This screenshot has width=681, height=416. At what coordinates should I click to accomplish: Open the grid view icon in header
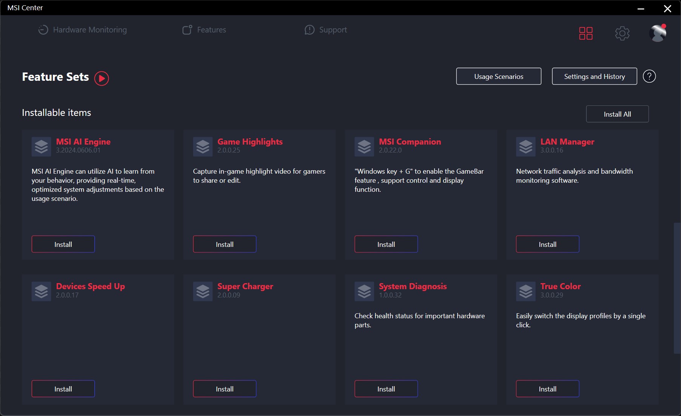585,33
